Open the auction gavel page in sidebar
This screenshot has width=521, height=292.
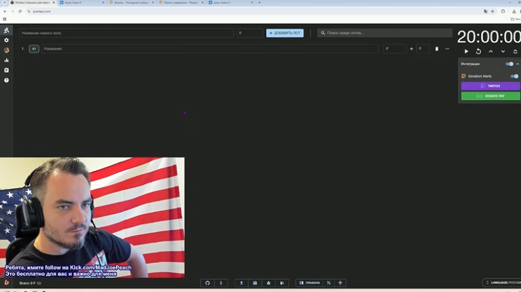(x=6, y=30)
